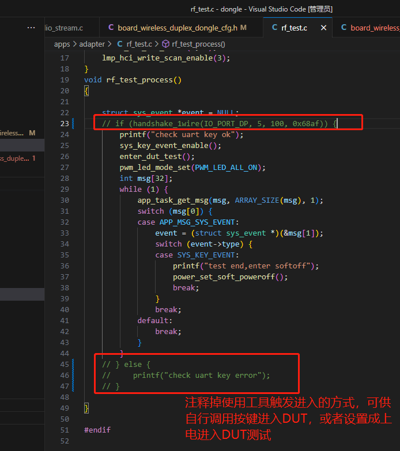This screenshot has width=400, height=451.
Task: Click pwm_led_mode_set(PWM_LED_ALL_ON) line
Action: tap(193, 168)
